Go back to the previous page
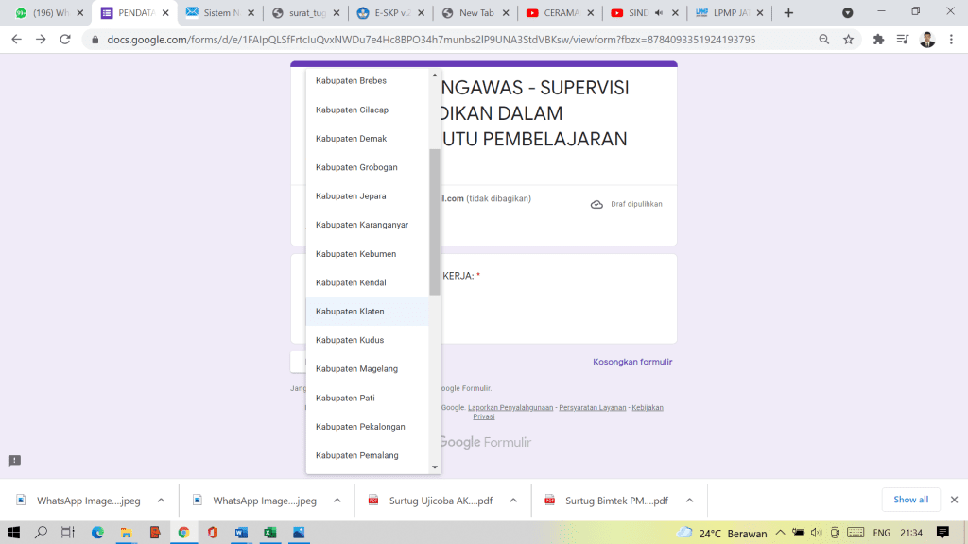 tap(15, 40)
